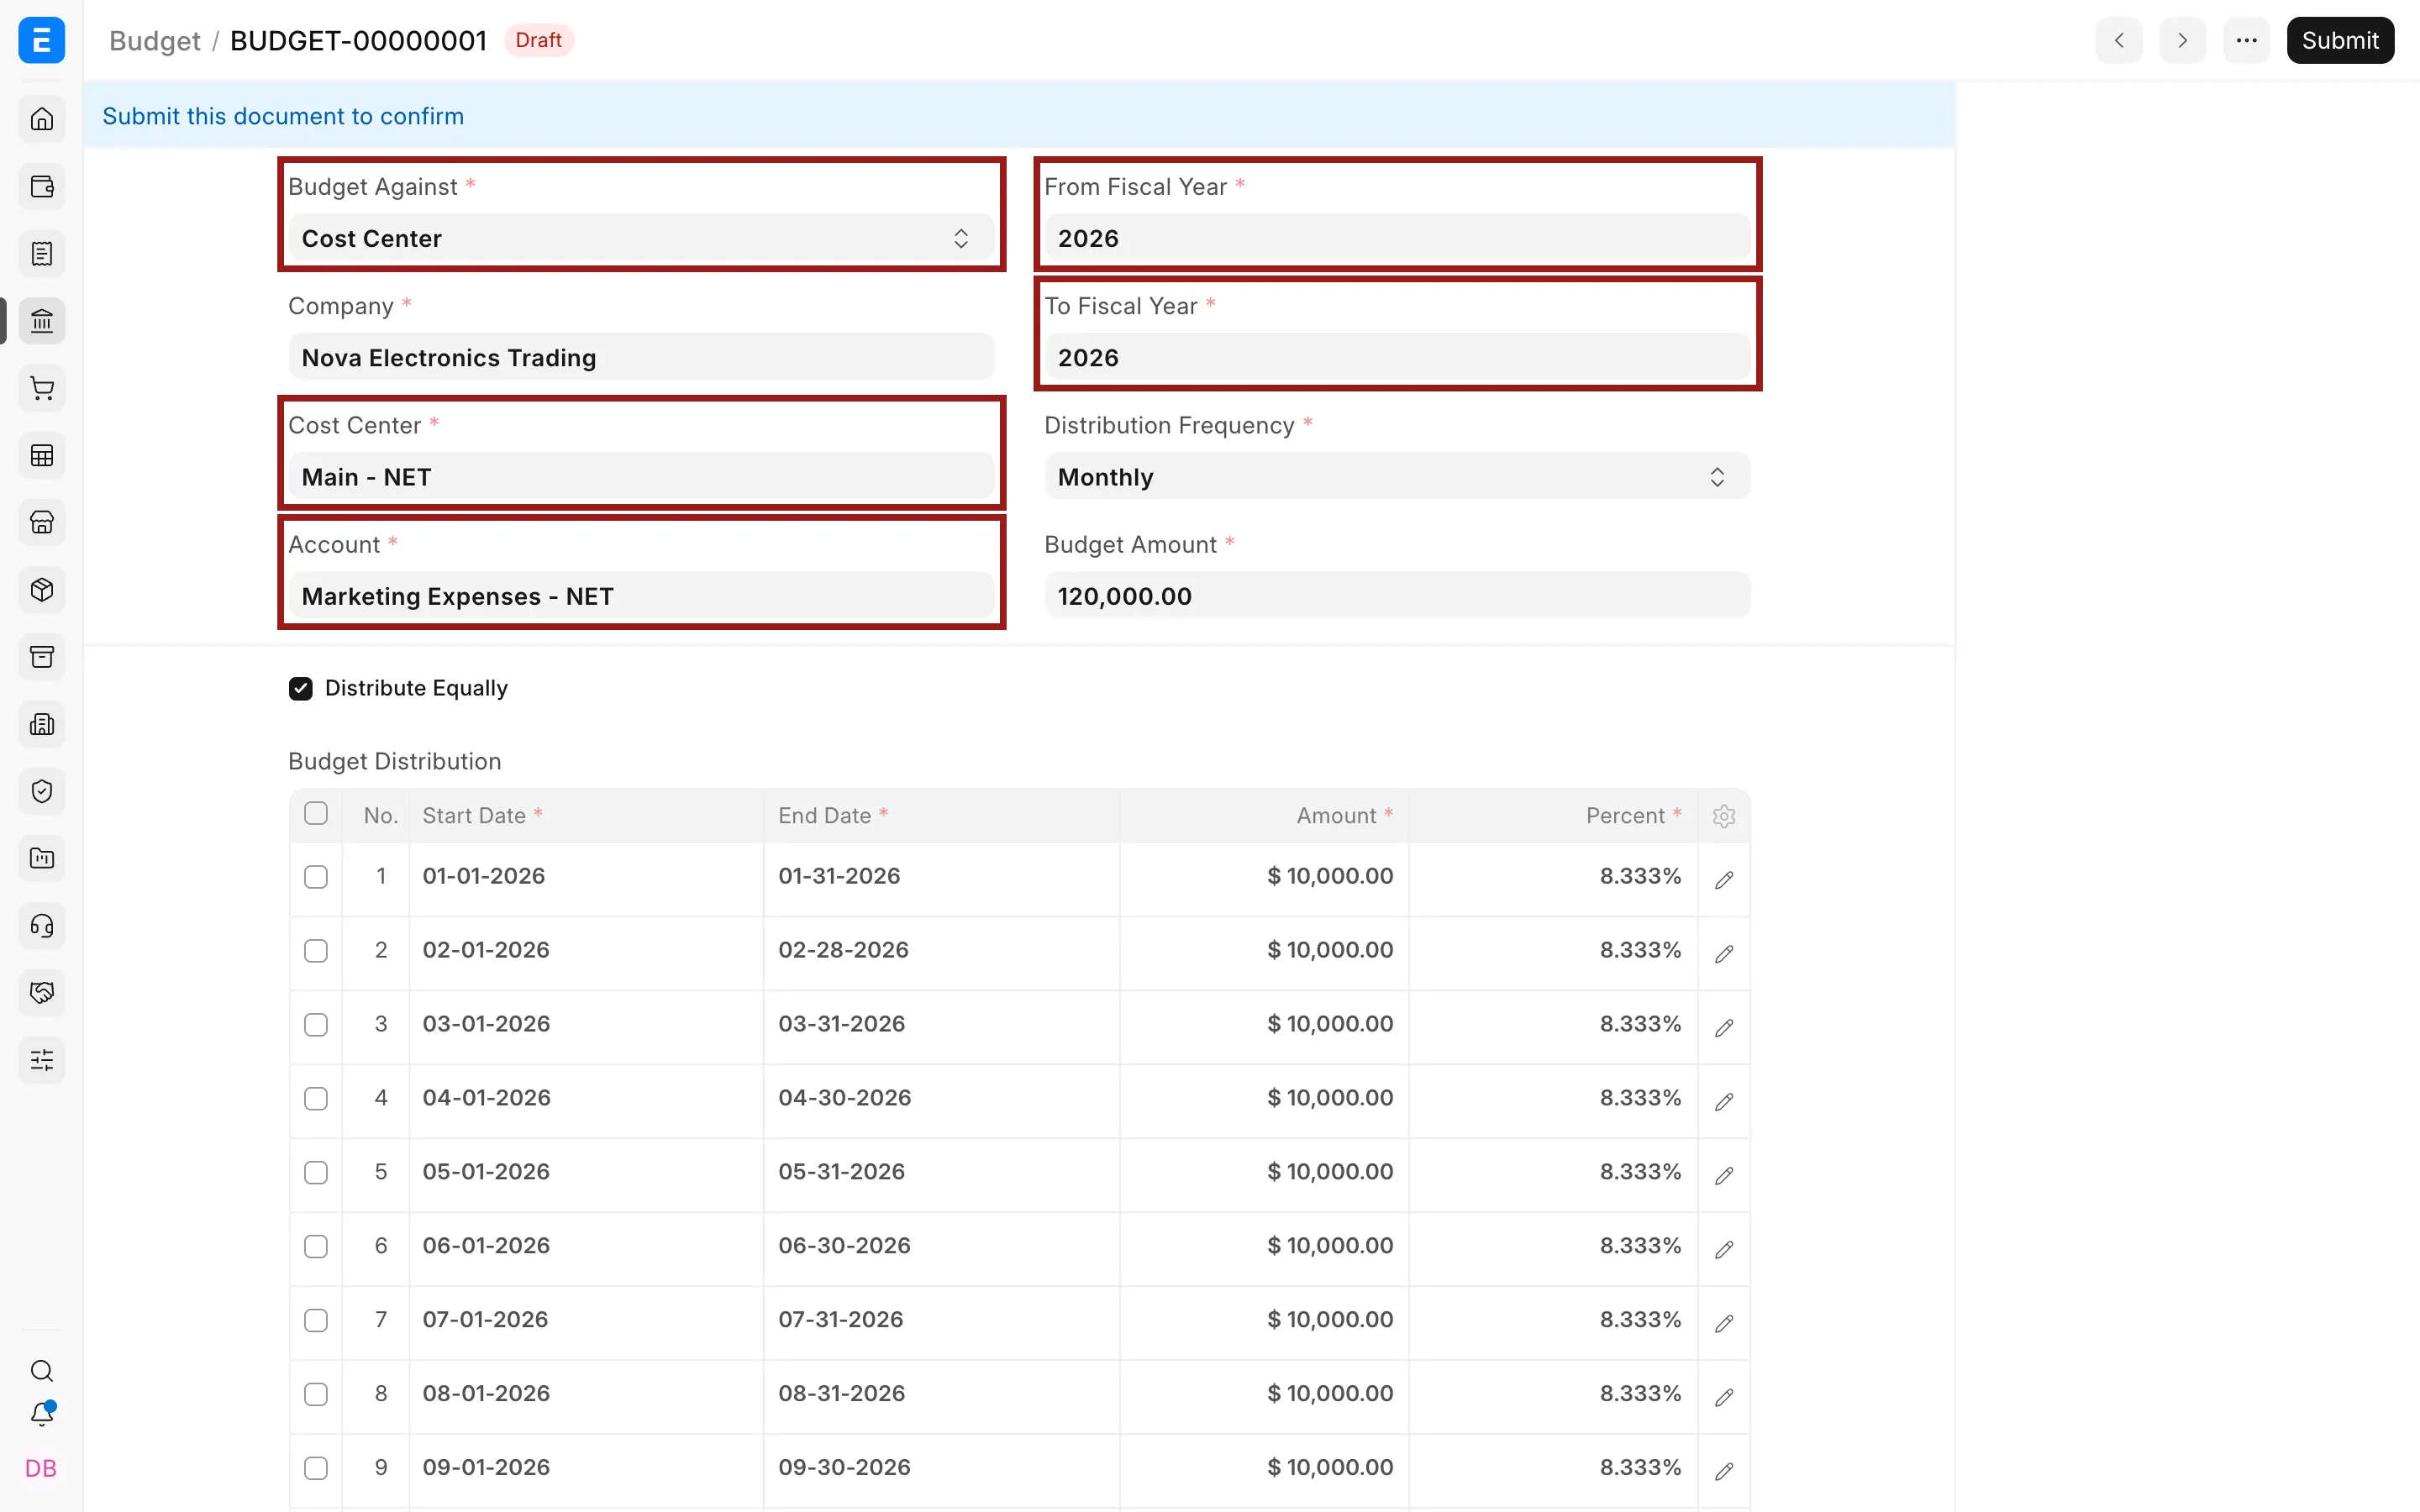Select row 1 checkbox for 01-01-2026
Screen dimensions: 2420x1512
click(x=316, y=877)
